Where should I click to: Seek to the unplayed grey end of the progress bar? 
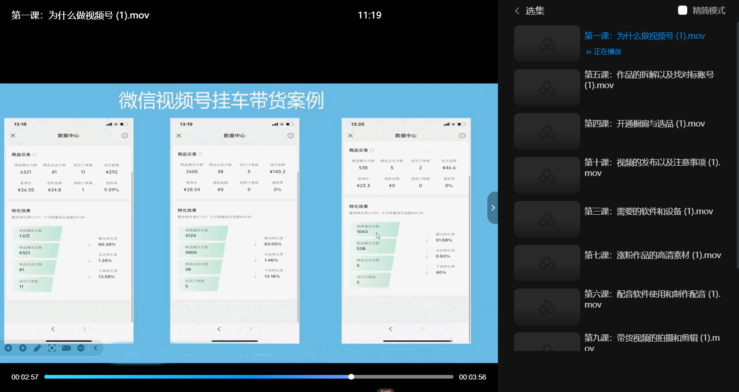pos(404,377)
